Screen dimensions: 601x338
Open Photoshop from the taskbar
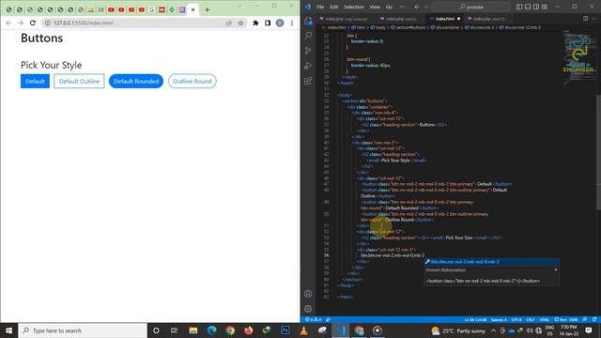[x=285, y=330]
